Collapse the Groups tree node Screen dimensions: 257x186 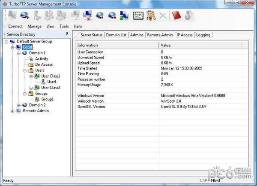click(25, 94)
